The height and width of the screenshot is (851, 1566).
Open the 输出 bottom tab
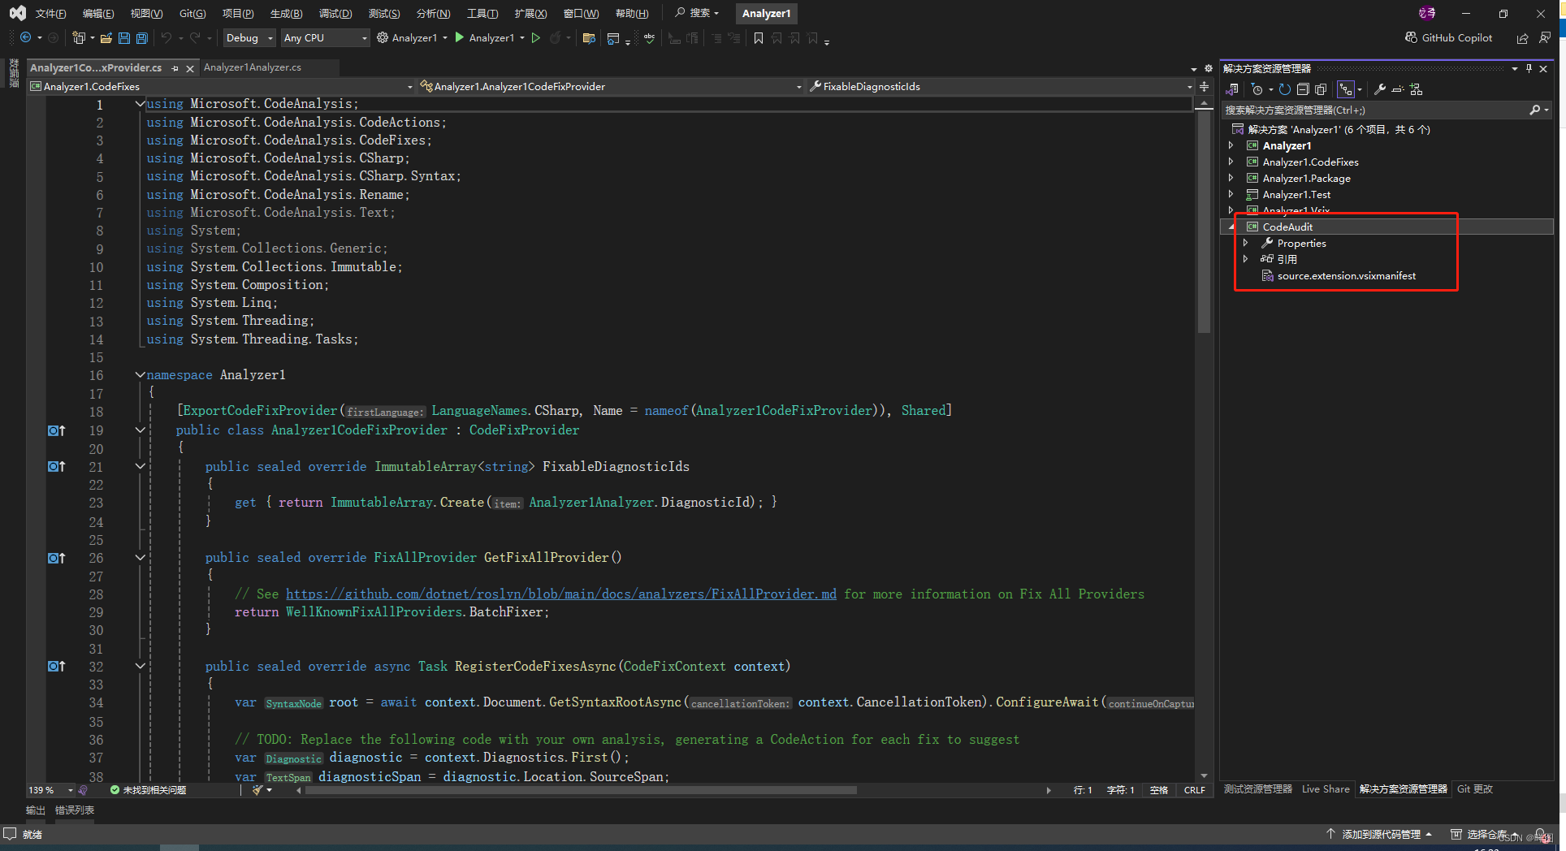[x=36, y=810]
